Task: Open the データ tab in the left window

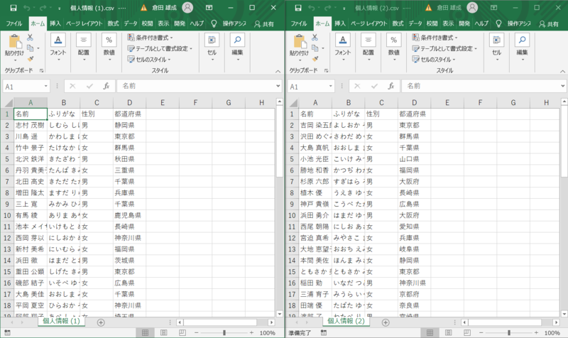Action: tap(131, 23)
